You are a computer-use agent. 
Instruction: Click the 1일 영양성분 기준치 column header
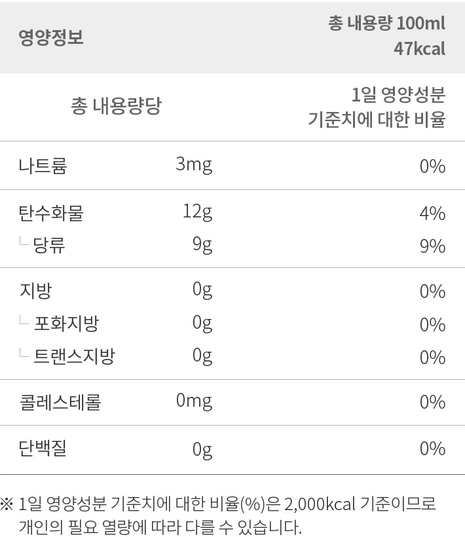pyautogui.click(x=377, y=107)
